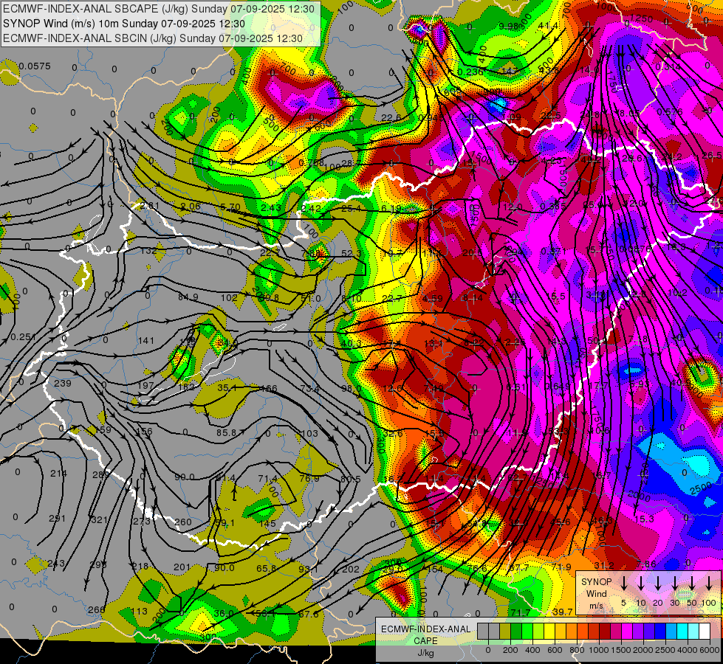Click the 10 m/s wind arrow in legend

[640, 584]
